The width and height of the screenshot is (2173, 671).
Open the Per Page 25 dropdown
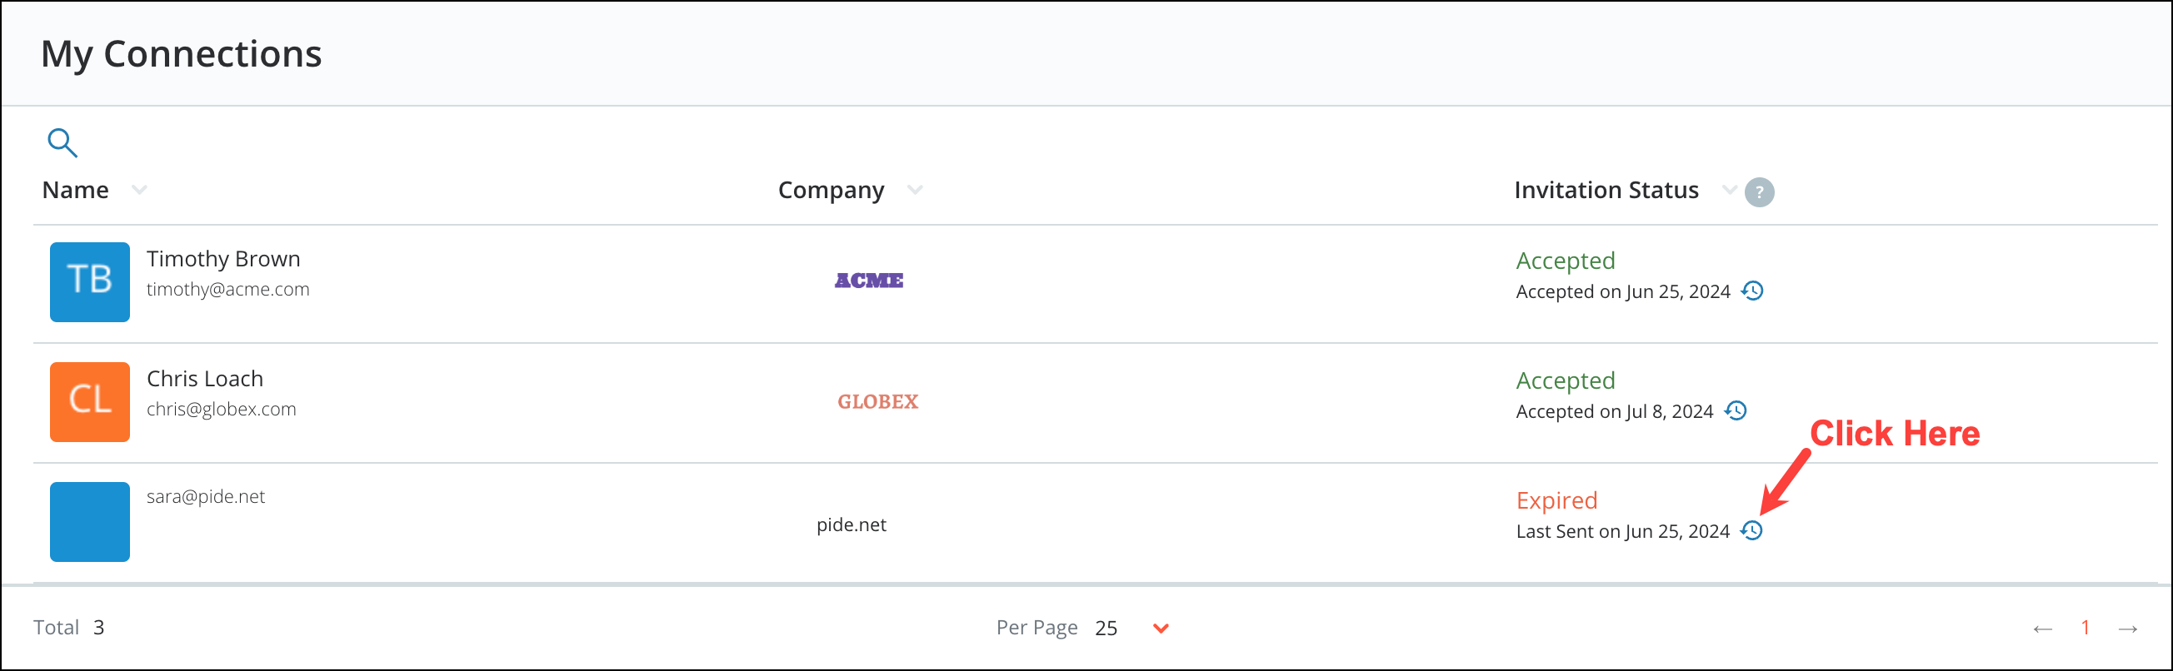(1161, 628)
